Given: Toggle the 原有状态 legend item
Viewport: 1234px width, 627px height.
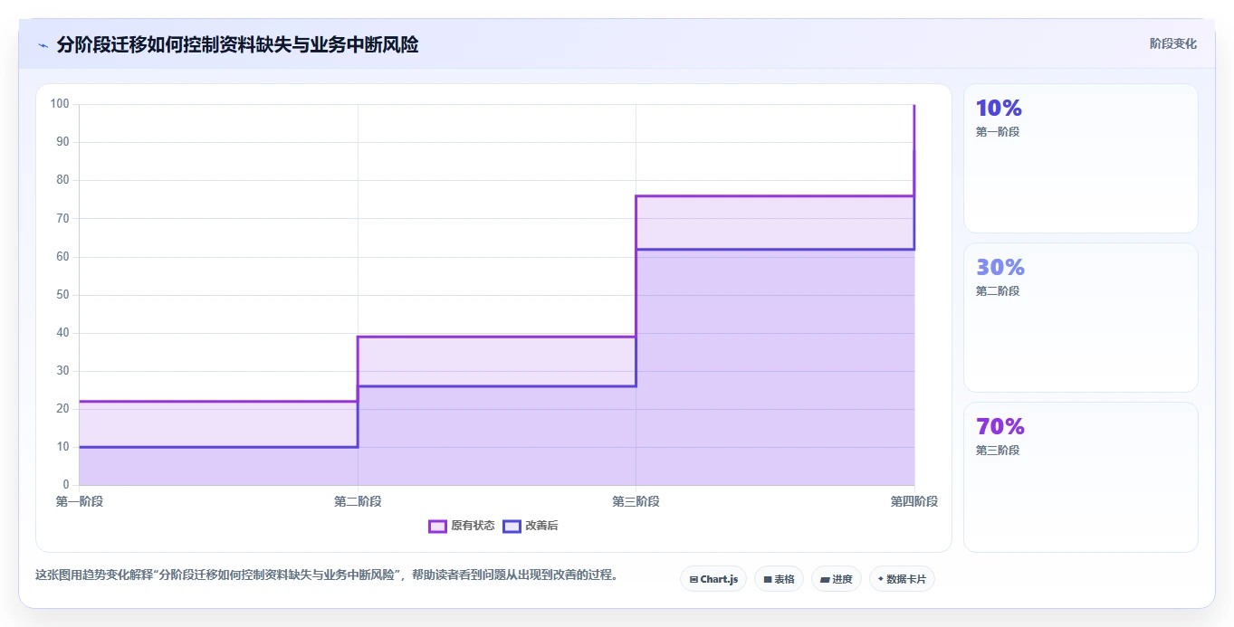Looking at the screenshot, I should pos(462,526).
